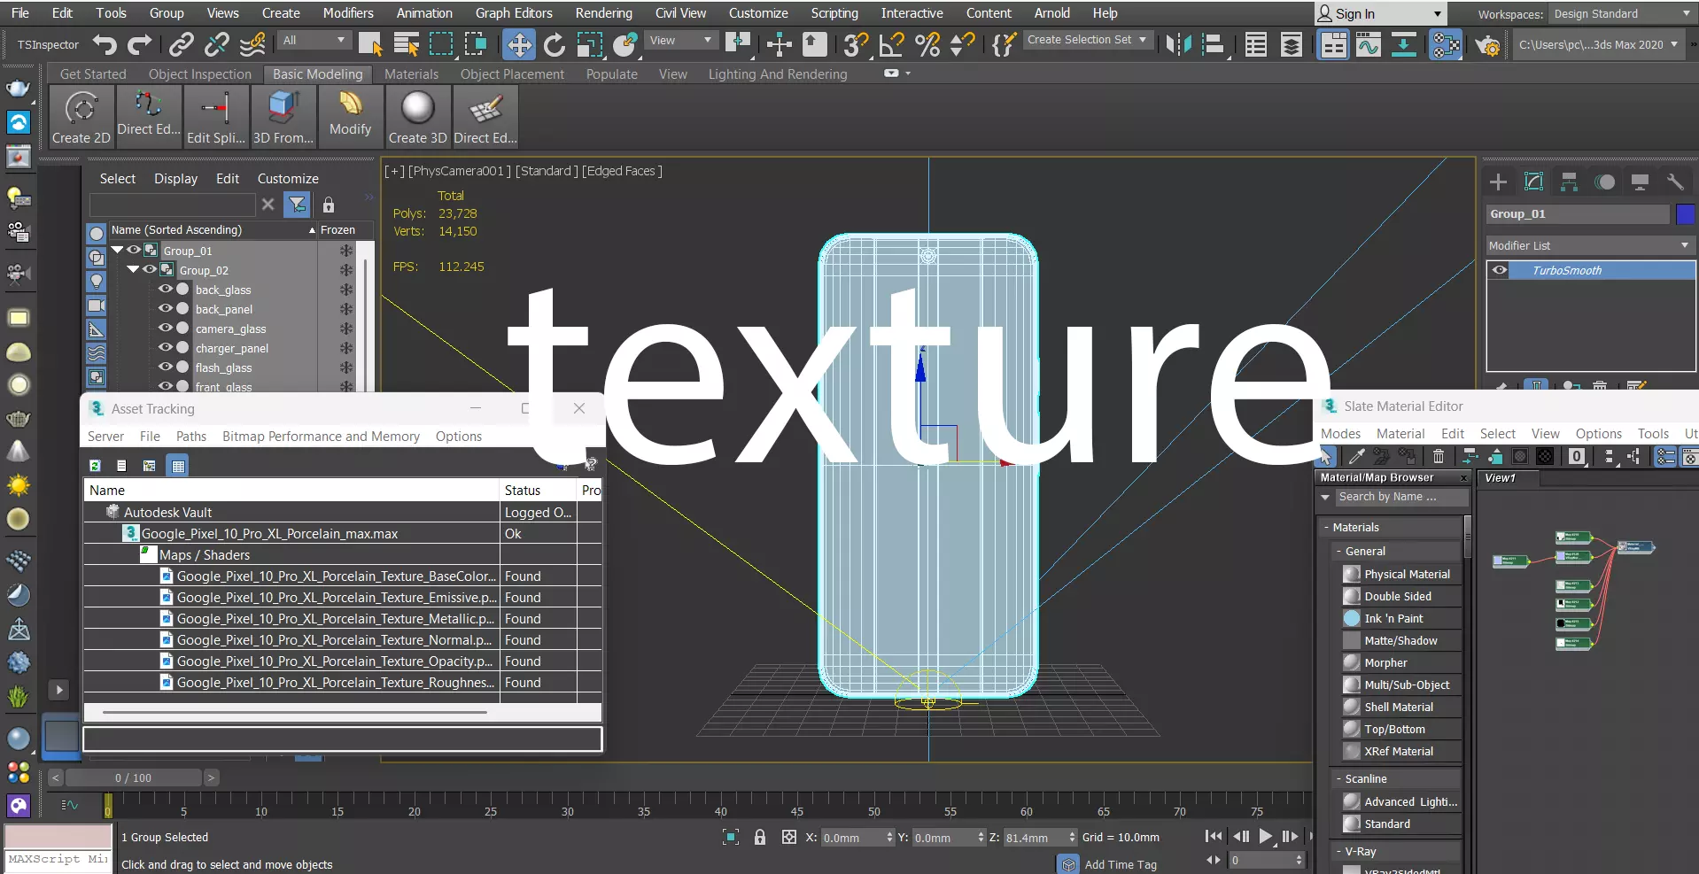
Task: Toggle Angle Snap in main toolbar
Action: pos(892,44)
